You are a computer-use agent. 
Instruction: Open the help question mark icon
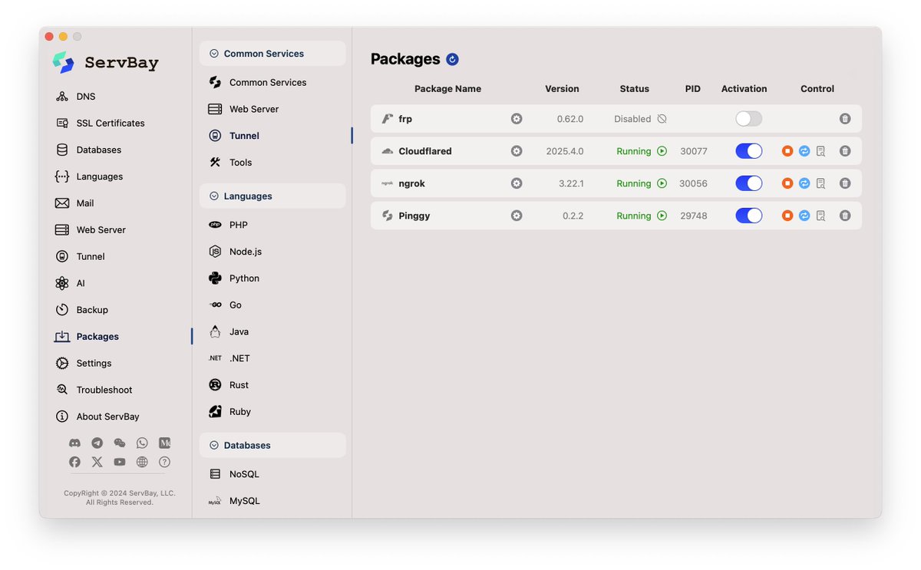164,462
